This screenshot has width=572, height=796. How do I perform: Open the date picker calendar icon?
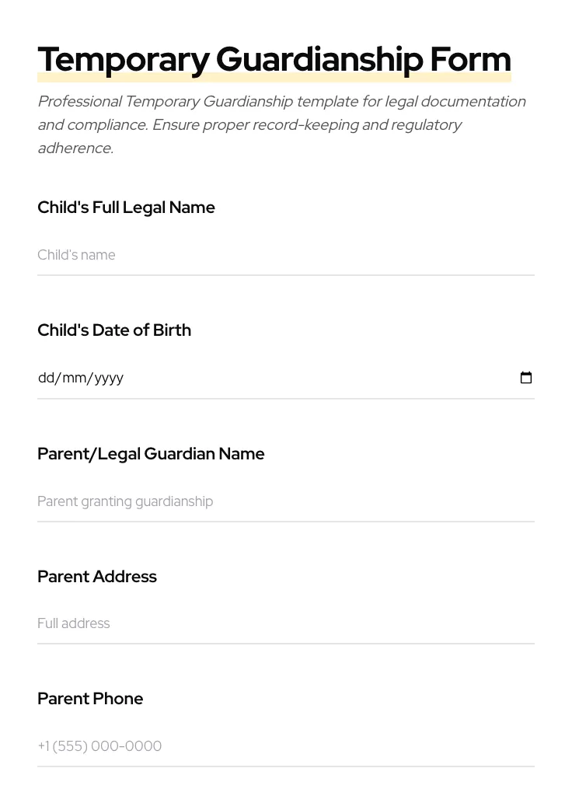point(526,377)
